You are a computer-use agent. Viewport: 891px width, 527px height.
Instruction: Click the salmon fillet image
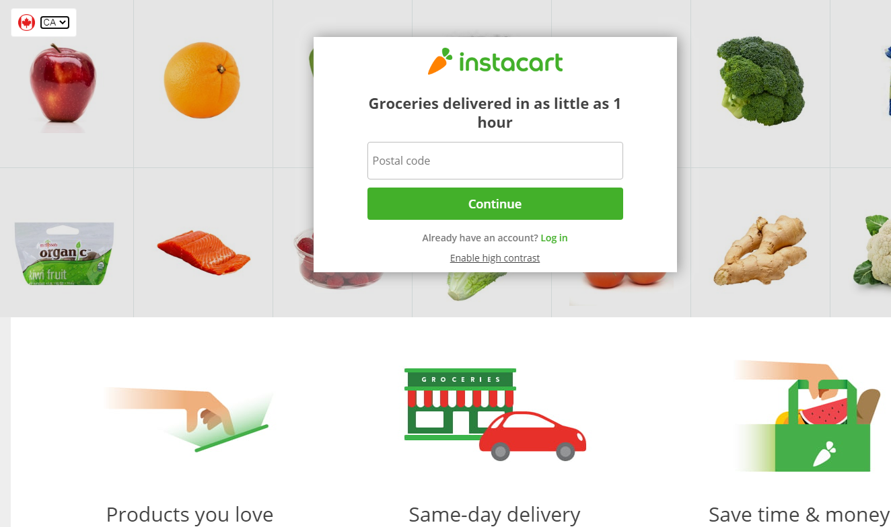click(x=203, y=252)
